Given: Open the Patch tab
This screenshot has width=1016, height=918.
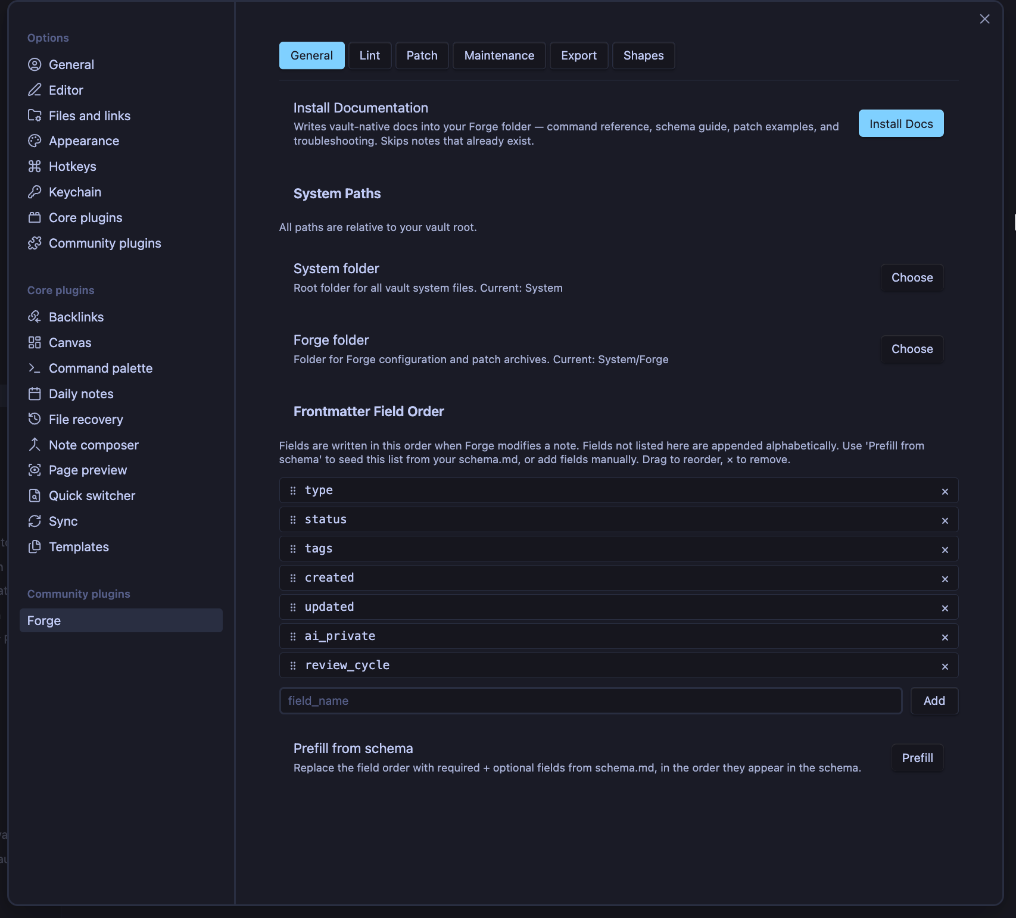Looking at the screenshot, I should (422, 55).
